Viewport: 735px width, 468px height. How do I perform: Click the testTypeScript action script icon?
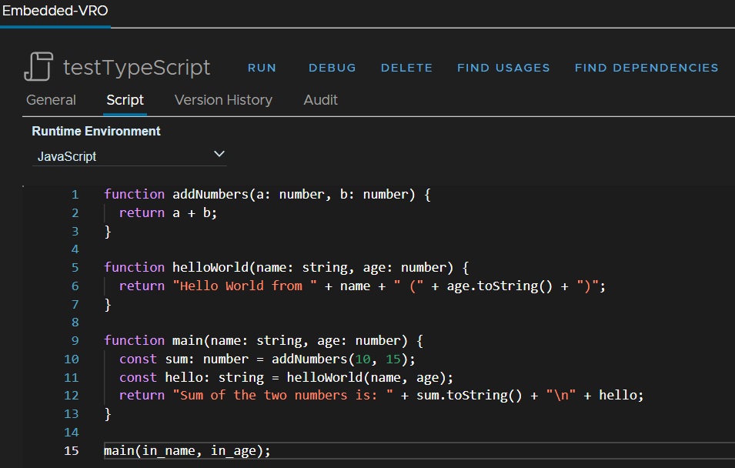(38, 67)
